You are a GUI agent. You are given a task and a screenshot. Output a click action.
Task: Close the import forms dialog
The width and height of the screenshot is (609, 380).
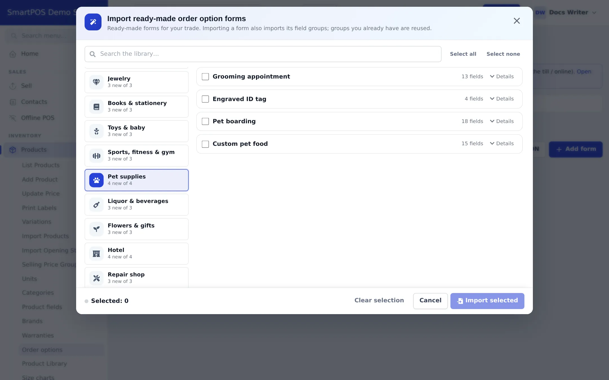[517, 21]
